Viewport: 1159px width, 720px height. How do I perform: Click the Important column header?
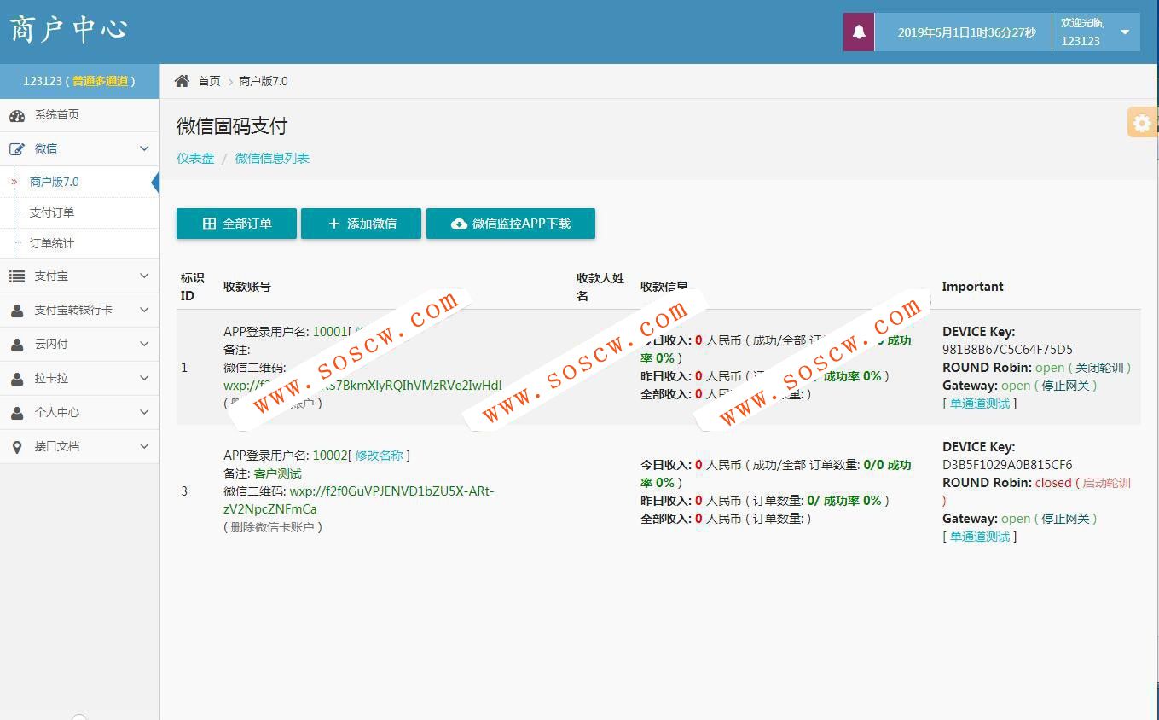[x=973, y=287]
